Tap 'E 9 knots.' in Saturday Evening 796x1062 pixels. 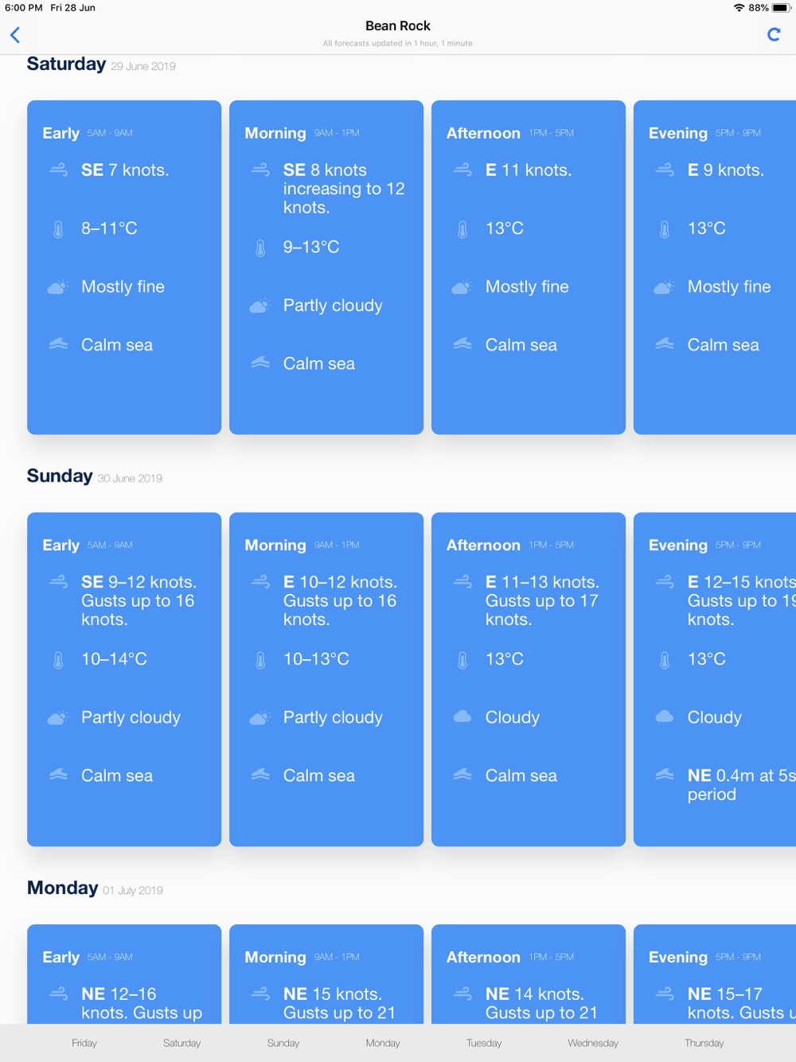pos(726,170)
